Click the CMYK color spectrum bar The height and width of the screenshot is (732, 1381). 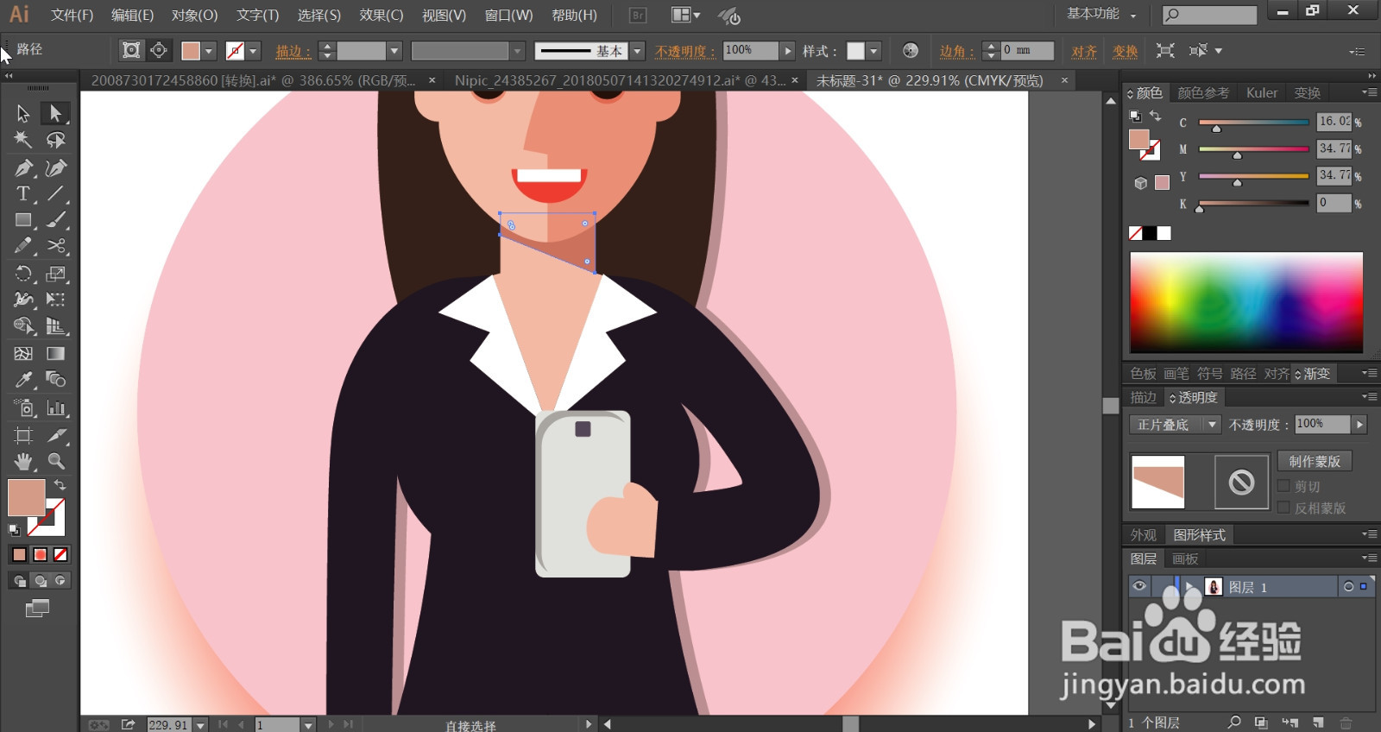coord(1246,302)
